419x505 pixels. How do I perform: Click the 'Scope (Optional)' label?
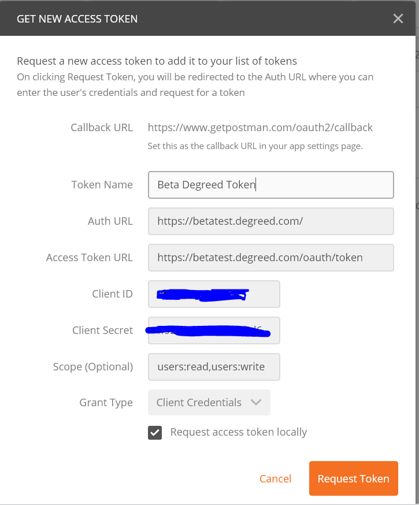(x=92, y=367)
